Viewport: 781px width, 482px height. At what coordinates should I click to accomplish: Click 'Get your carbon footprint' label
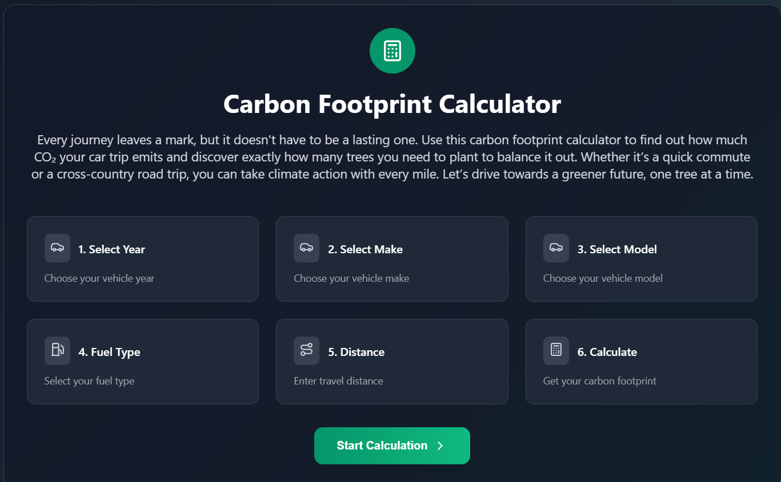pyautogui.click(x=599, y=380)
